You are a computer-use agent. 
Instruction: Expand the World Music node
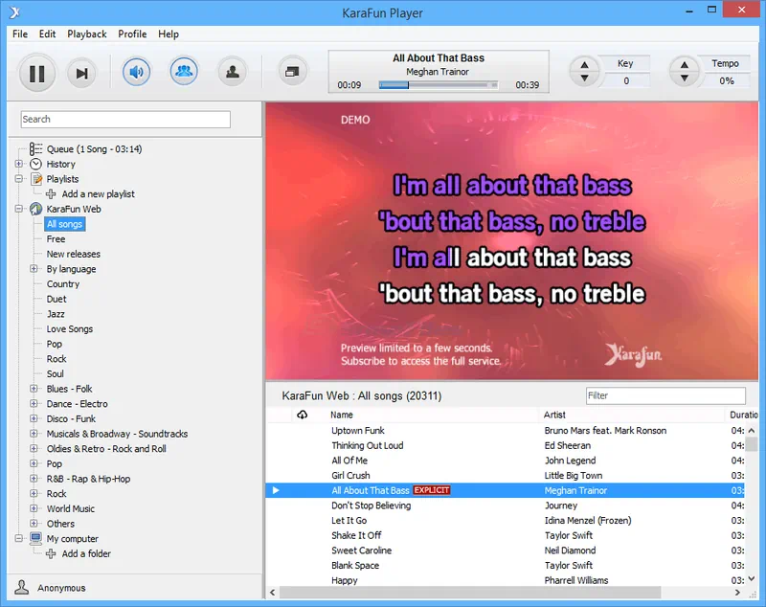pos(34,508)
